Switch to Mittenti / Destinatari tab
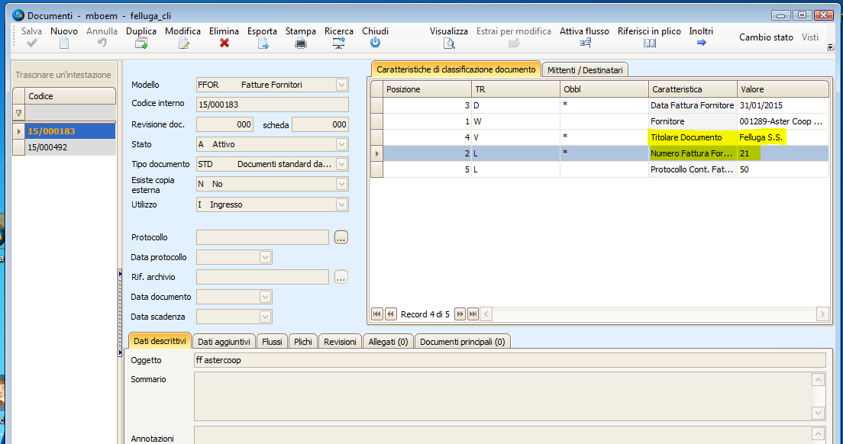The image size is (843, 444). (x=585, y=70)
